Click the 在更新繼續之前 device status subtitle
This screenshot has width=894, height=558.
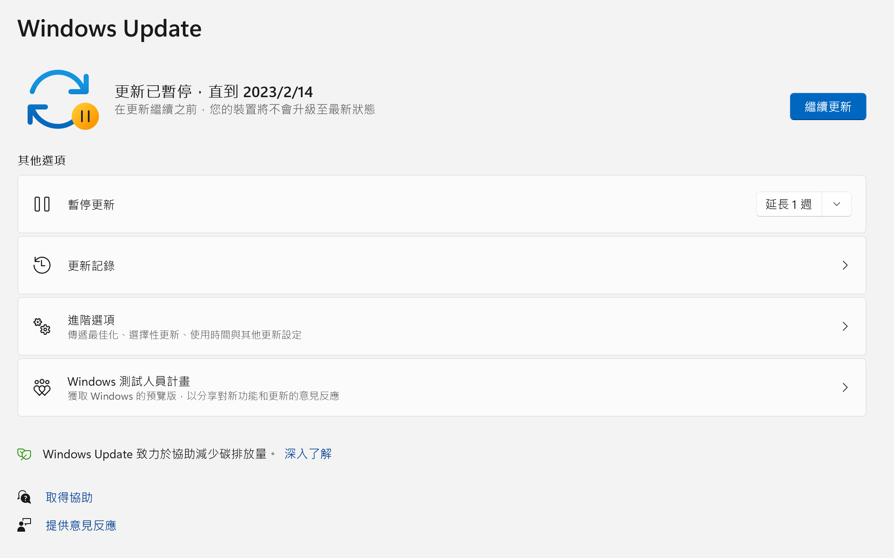click(245, 109)
